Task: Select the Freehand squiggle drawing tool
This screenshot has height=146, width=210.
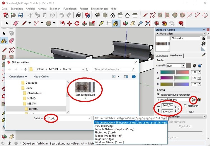Action: pyautogui.click(x=153, y=15)
